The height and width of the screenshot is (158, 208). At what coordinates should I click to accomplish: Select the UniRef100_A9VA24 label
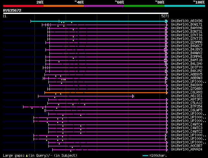coord(187,150)
